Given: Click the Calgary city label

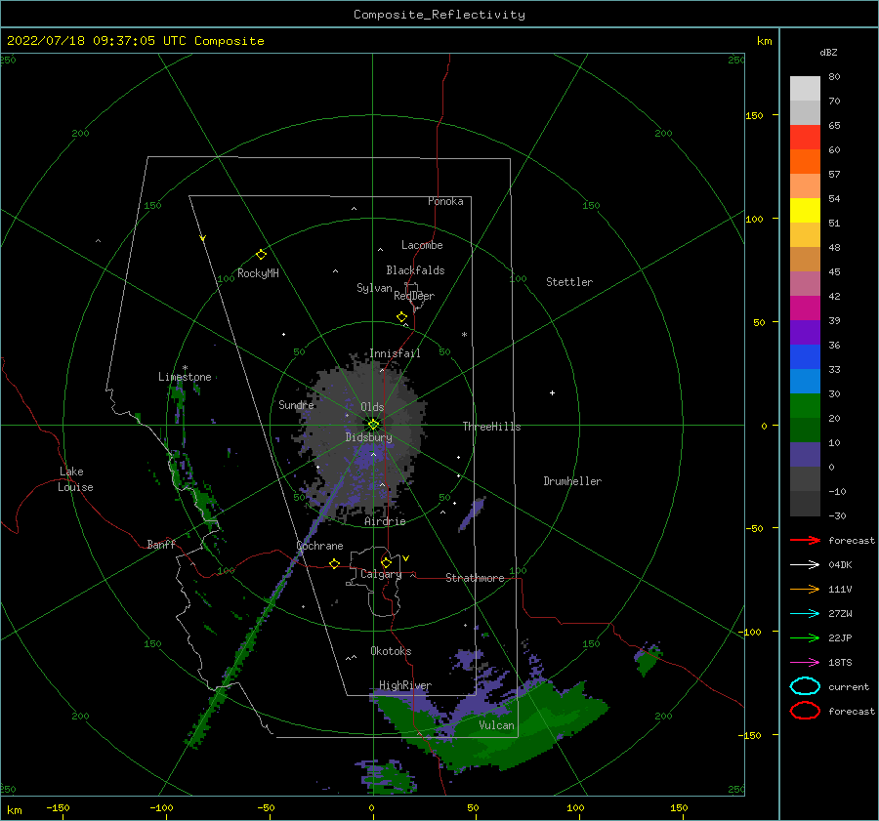Looking at the screenshot, I should tap(381, 574).
